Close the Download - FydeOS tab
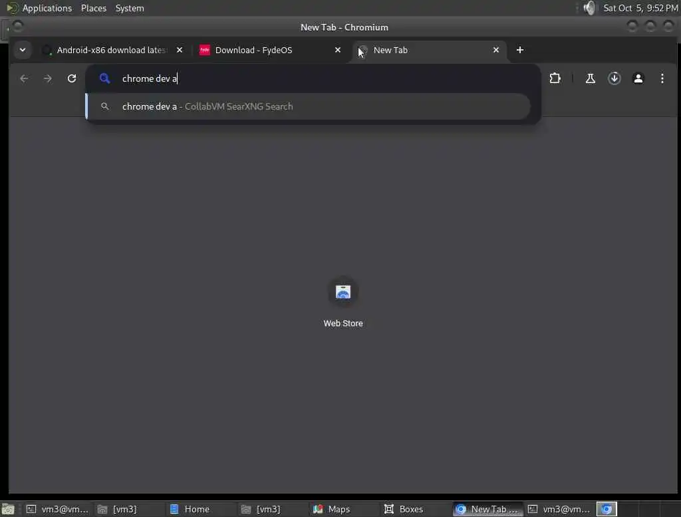 point(337,50)
